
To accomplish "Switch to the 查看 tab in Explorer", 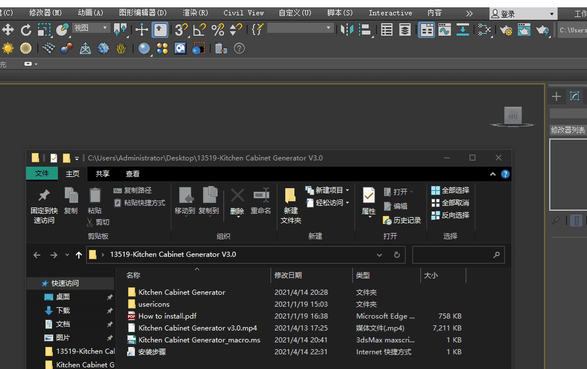I will 133,173.
